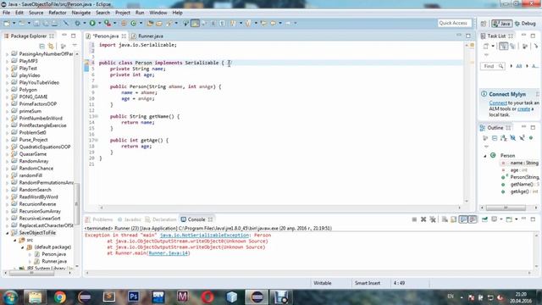Click the Connect link in Mylyn panel

click(x=498, y=103)
